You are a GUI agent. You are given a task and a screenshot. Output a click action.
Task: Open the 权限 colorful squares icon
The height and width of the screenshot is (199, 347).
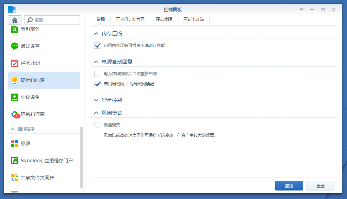[15, 144]
